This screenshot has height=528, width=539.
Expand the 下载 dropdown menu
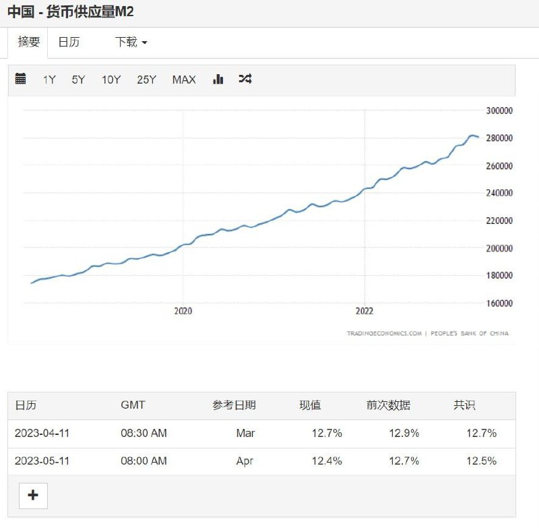pyautogui.click(x=131, y=42)
